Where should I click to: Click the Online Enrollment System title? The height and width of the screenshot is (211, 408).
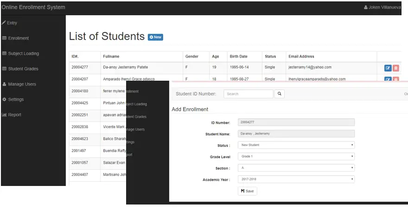coord(33,7)
